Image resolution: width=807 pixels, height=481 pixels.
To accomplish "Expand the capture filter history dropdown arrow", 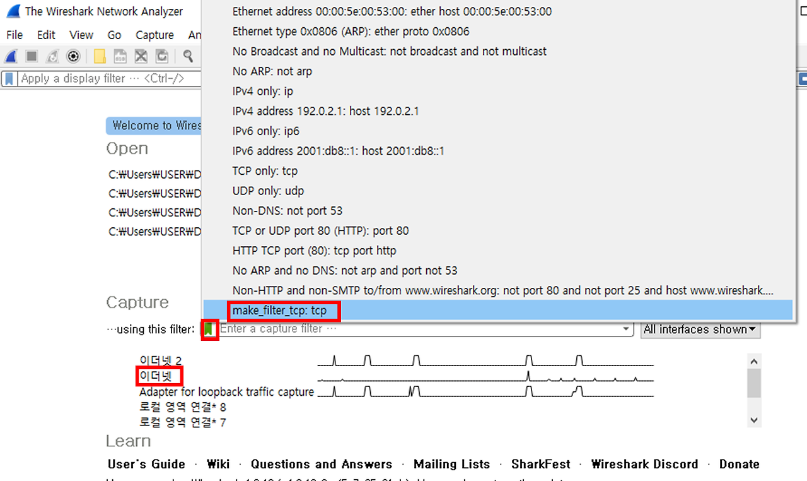I will 625,330.
